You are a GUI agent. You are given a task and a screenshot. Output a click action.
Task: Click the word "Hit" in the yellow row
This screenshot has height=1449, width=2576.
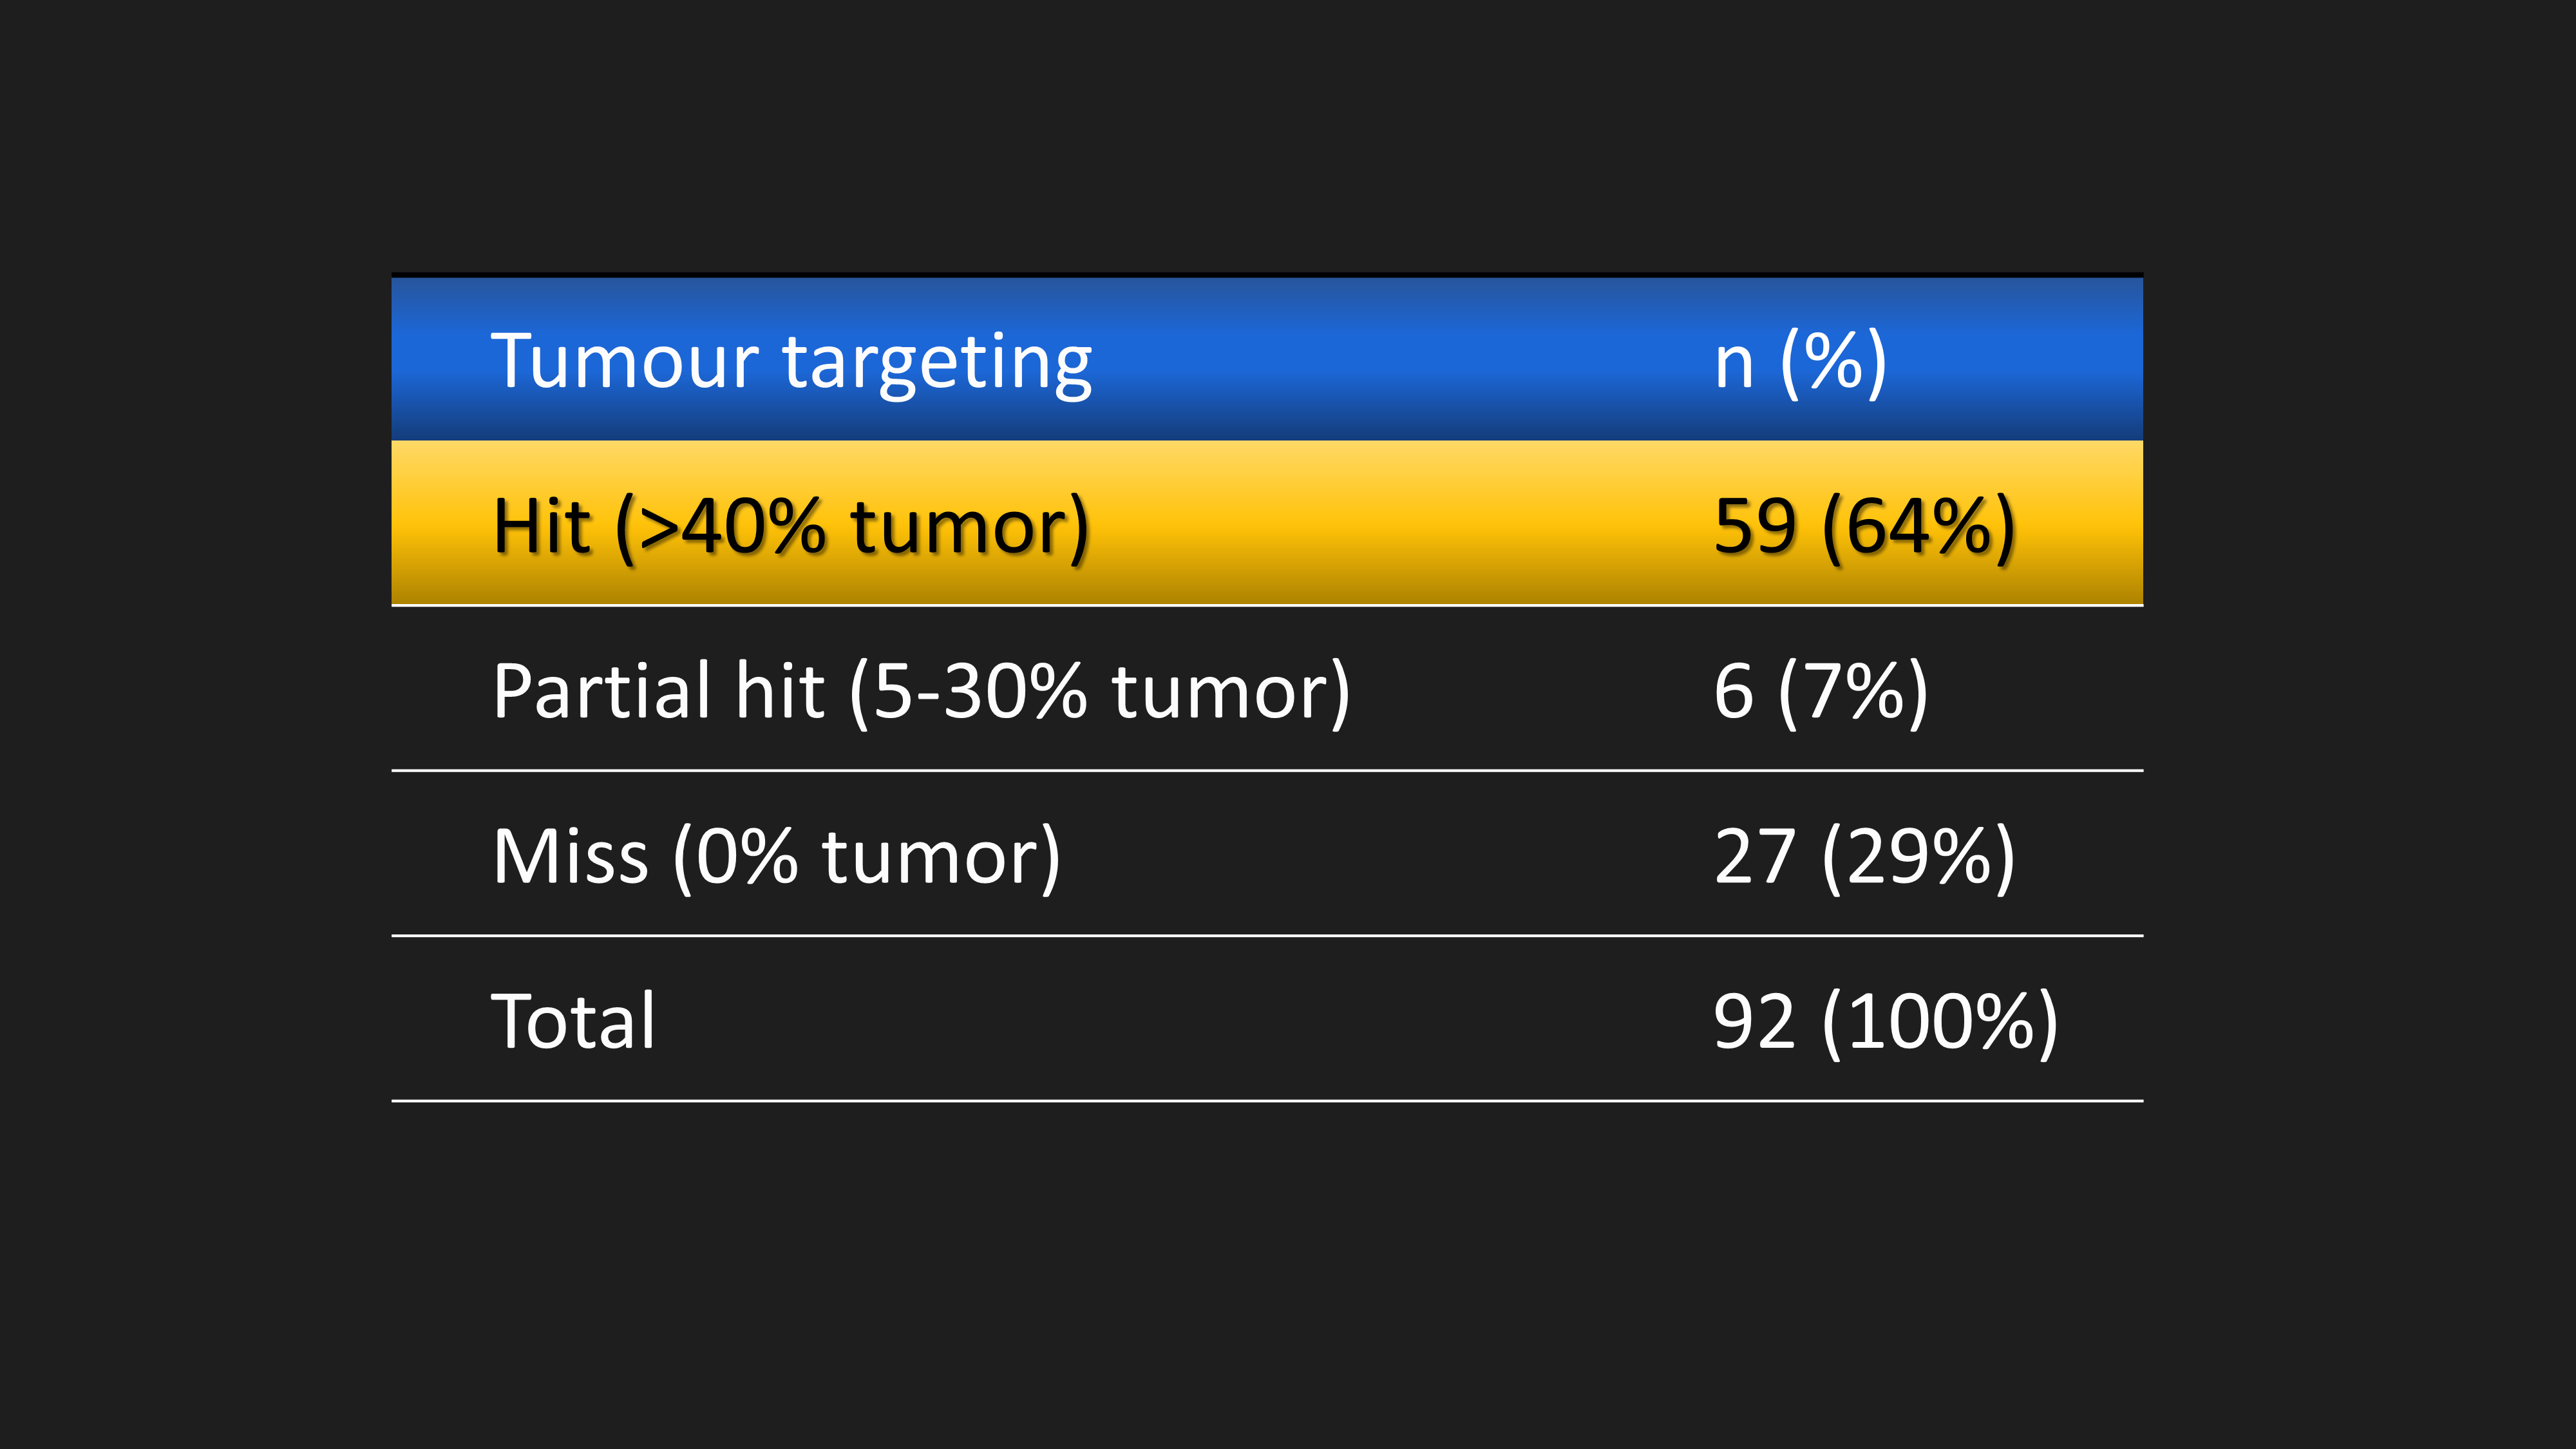coord(542,527)
